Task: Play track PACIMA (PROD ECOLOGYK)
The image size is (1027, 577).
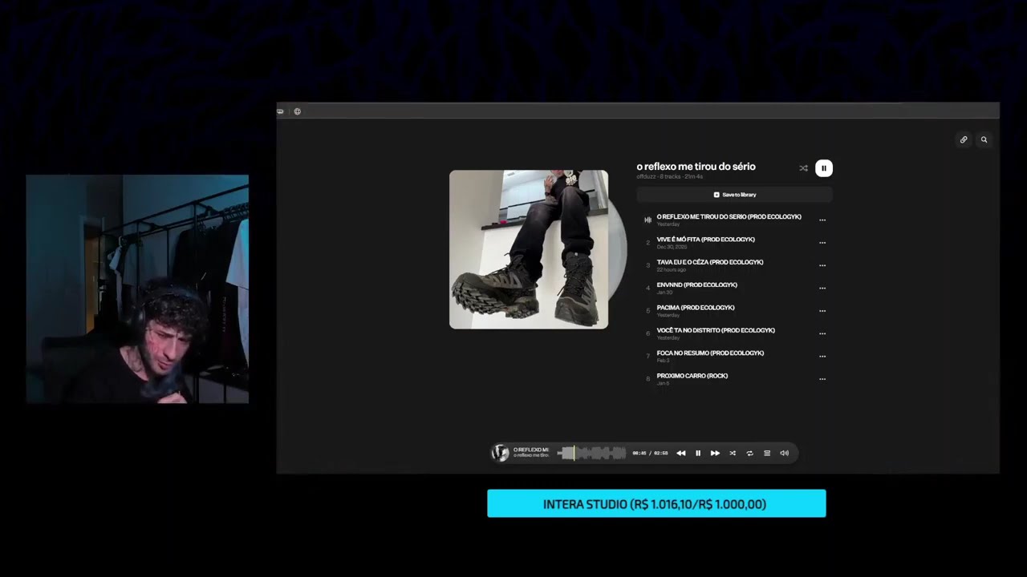Action: click(696, 308)
